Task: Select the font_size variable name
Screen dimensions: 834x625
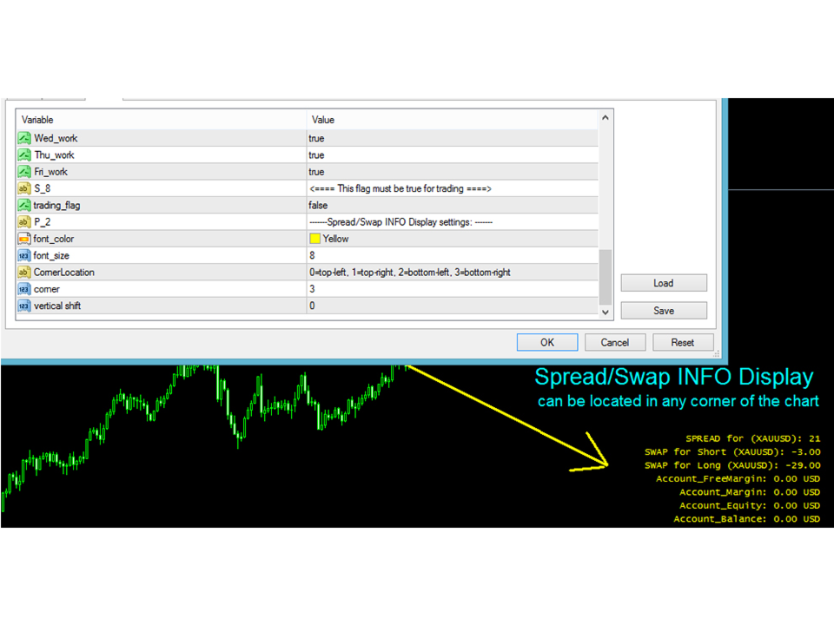Action: click(x=51, y=255)
